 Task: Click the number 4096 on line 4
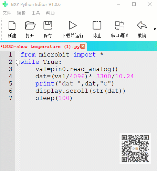(x=77, y=76)
